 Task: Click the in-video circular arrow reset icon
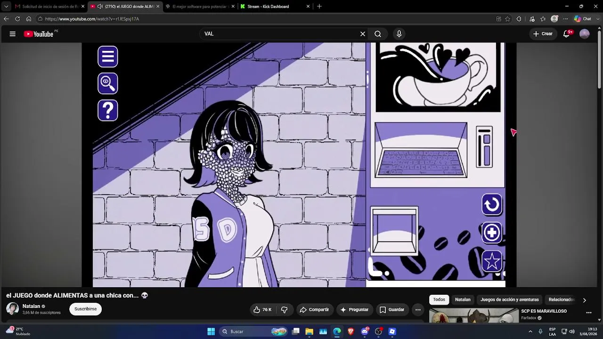pos(492,205)
